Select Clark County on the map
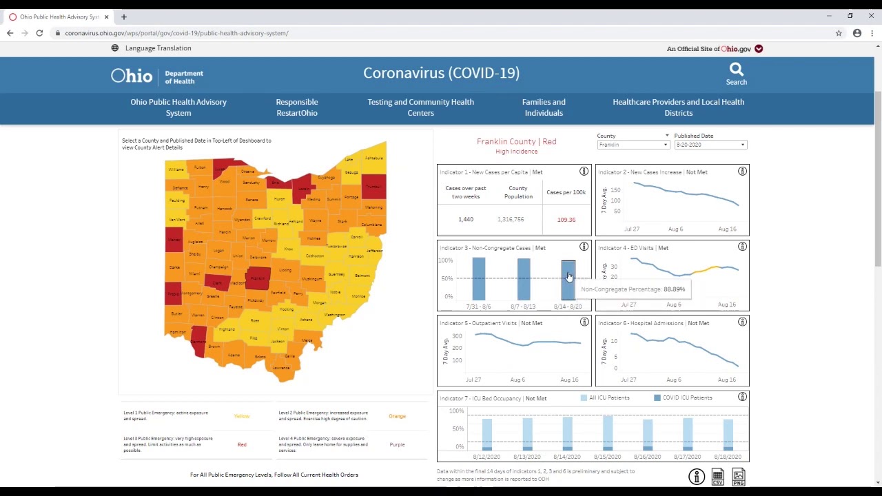The image size is (882, 496). coord(218,282)
